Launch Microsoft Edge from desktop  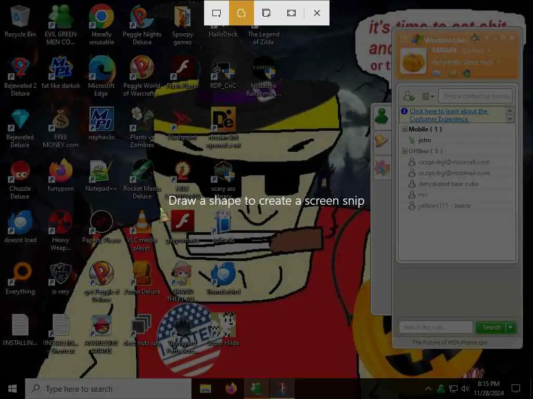pyautogui.click(x=101, y=76)
